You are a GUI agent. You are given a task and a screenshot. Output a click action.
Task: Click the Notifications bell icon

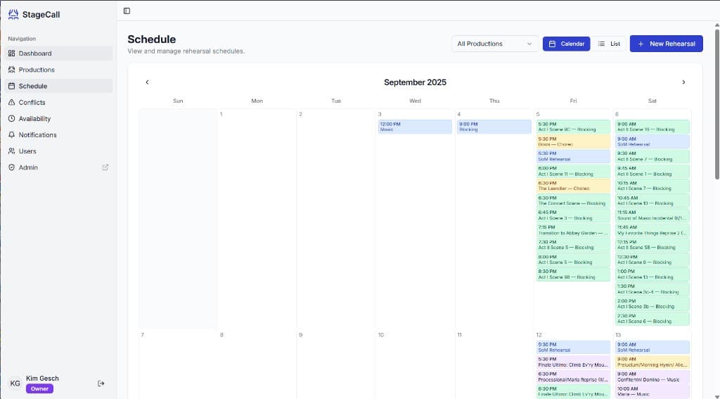click(x=11, y=134)
